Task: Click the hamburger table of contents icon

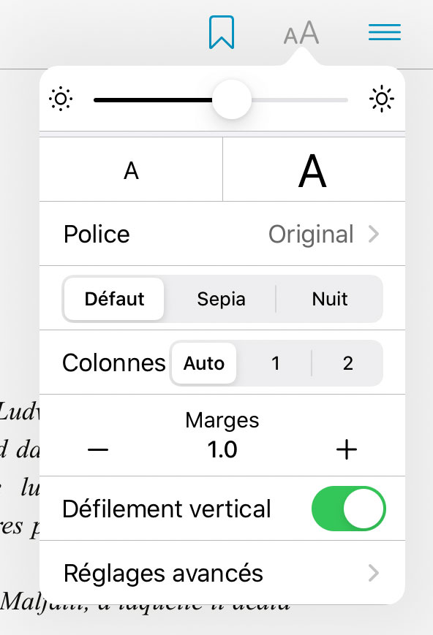Action: point(384,32)
